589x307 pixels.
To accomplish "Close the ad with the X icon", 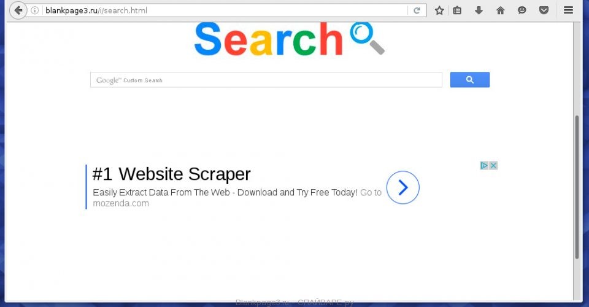I will click(493, 165).
